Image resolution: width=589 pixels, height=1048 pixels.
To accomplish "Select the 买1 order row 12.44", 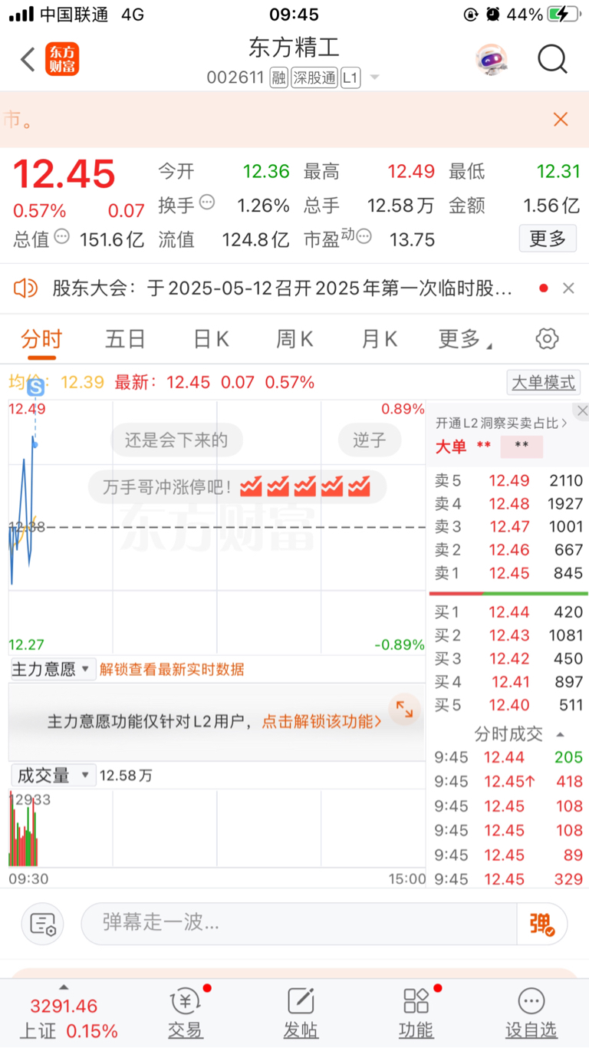I will (508, 612).
